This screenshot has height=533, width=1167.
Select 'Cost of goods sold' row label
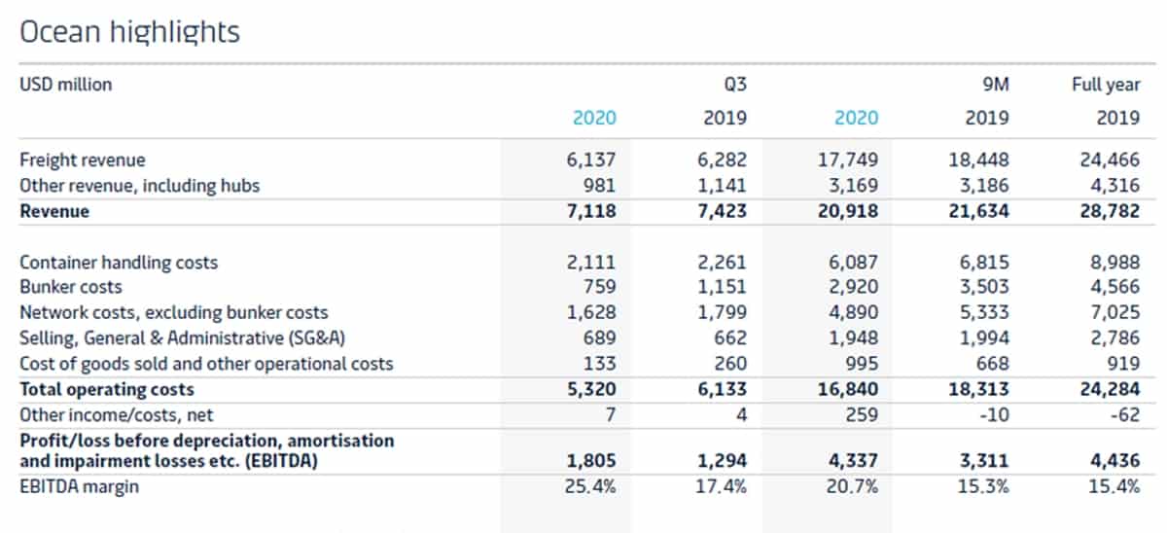click(x=206, y=364)
